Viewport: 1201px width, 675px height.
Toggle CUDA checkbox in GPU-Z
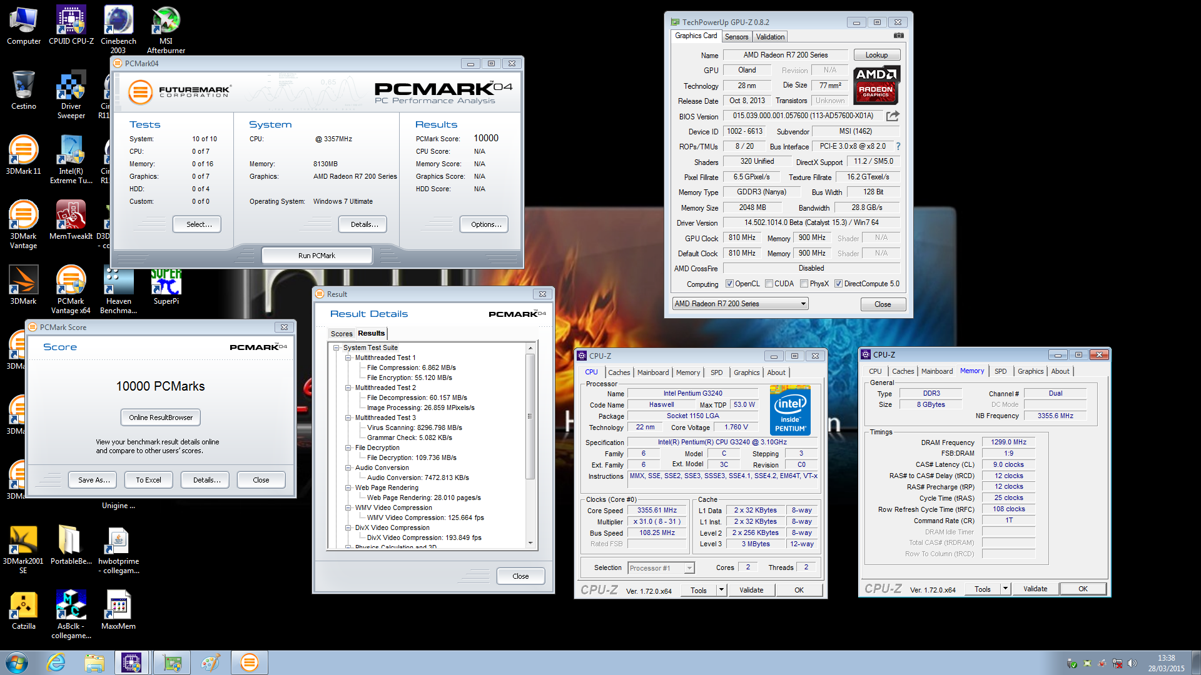coord(769,284)
